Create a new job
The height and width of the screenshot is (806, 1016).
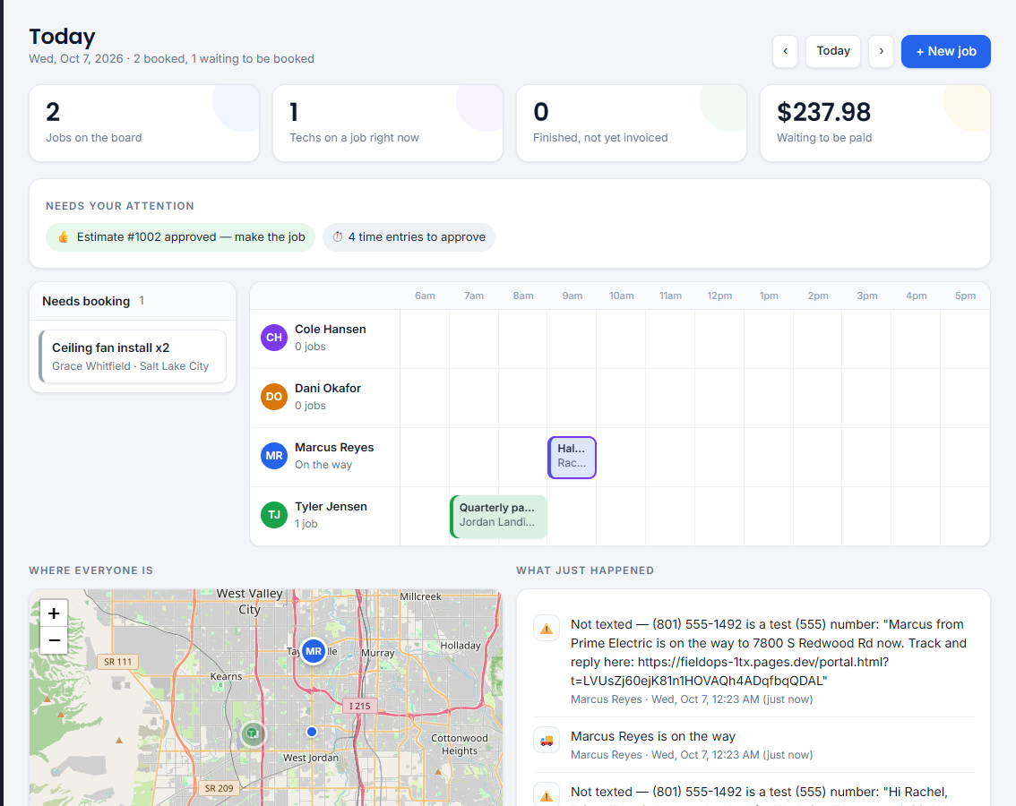(x=946, y=51)
